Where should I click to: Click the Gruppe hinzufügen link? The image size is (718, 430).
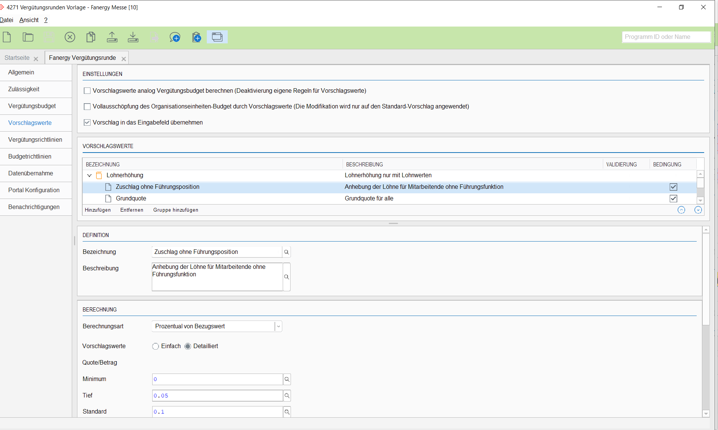point(176,210)
